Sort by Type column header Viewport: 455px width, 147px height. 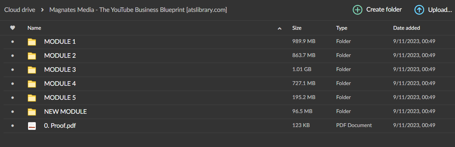(x=342, y=28)
